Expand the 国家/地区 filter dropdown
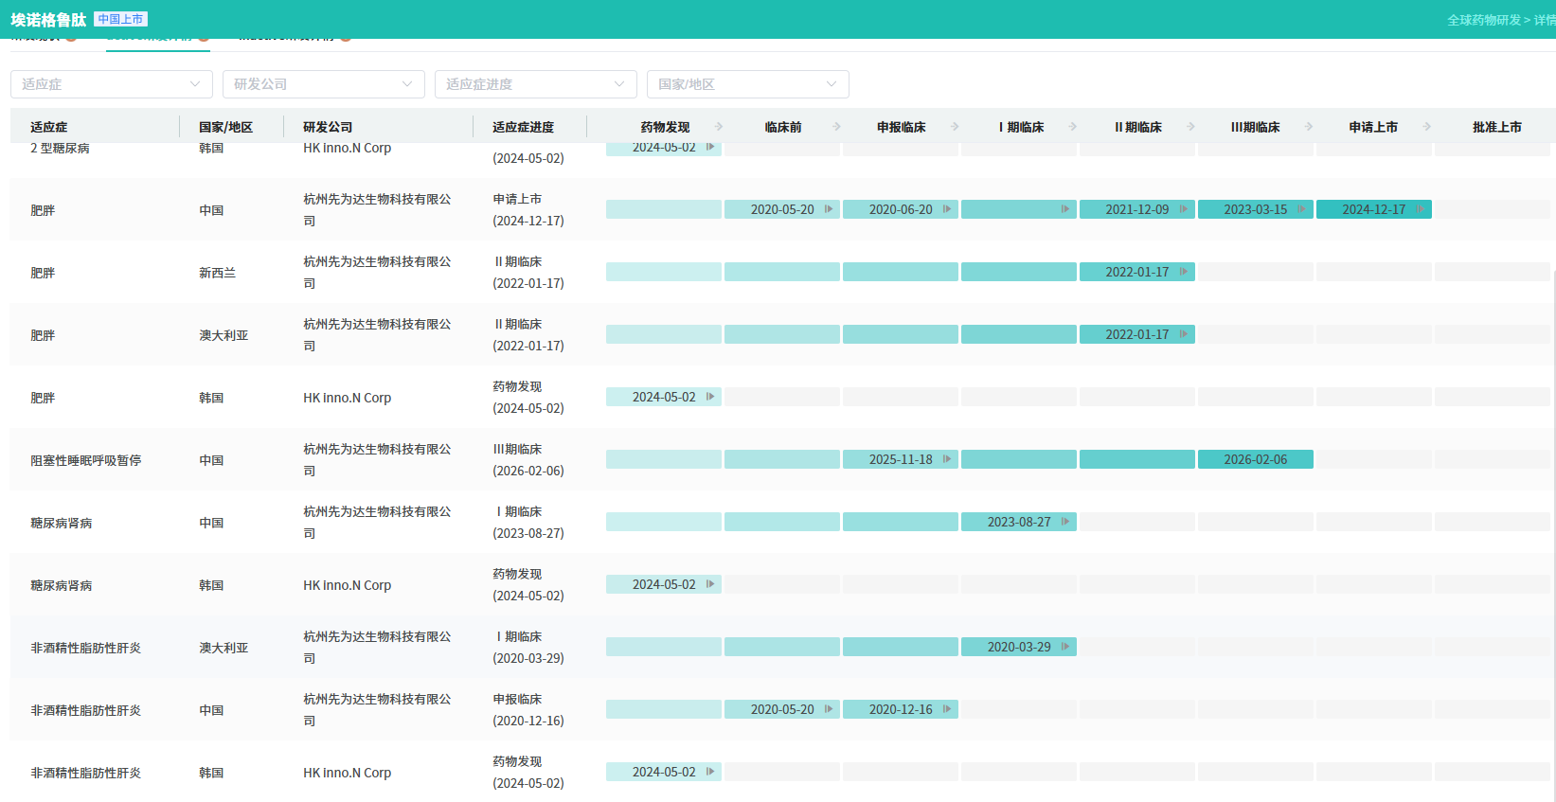The image size is (1556, 802). pyautogui.click(x=747, y=84)
